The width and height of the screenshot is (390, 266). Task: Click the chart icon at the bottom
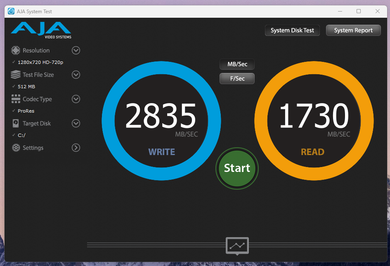coord(237,246)
